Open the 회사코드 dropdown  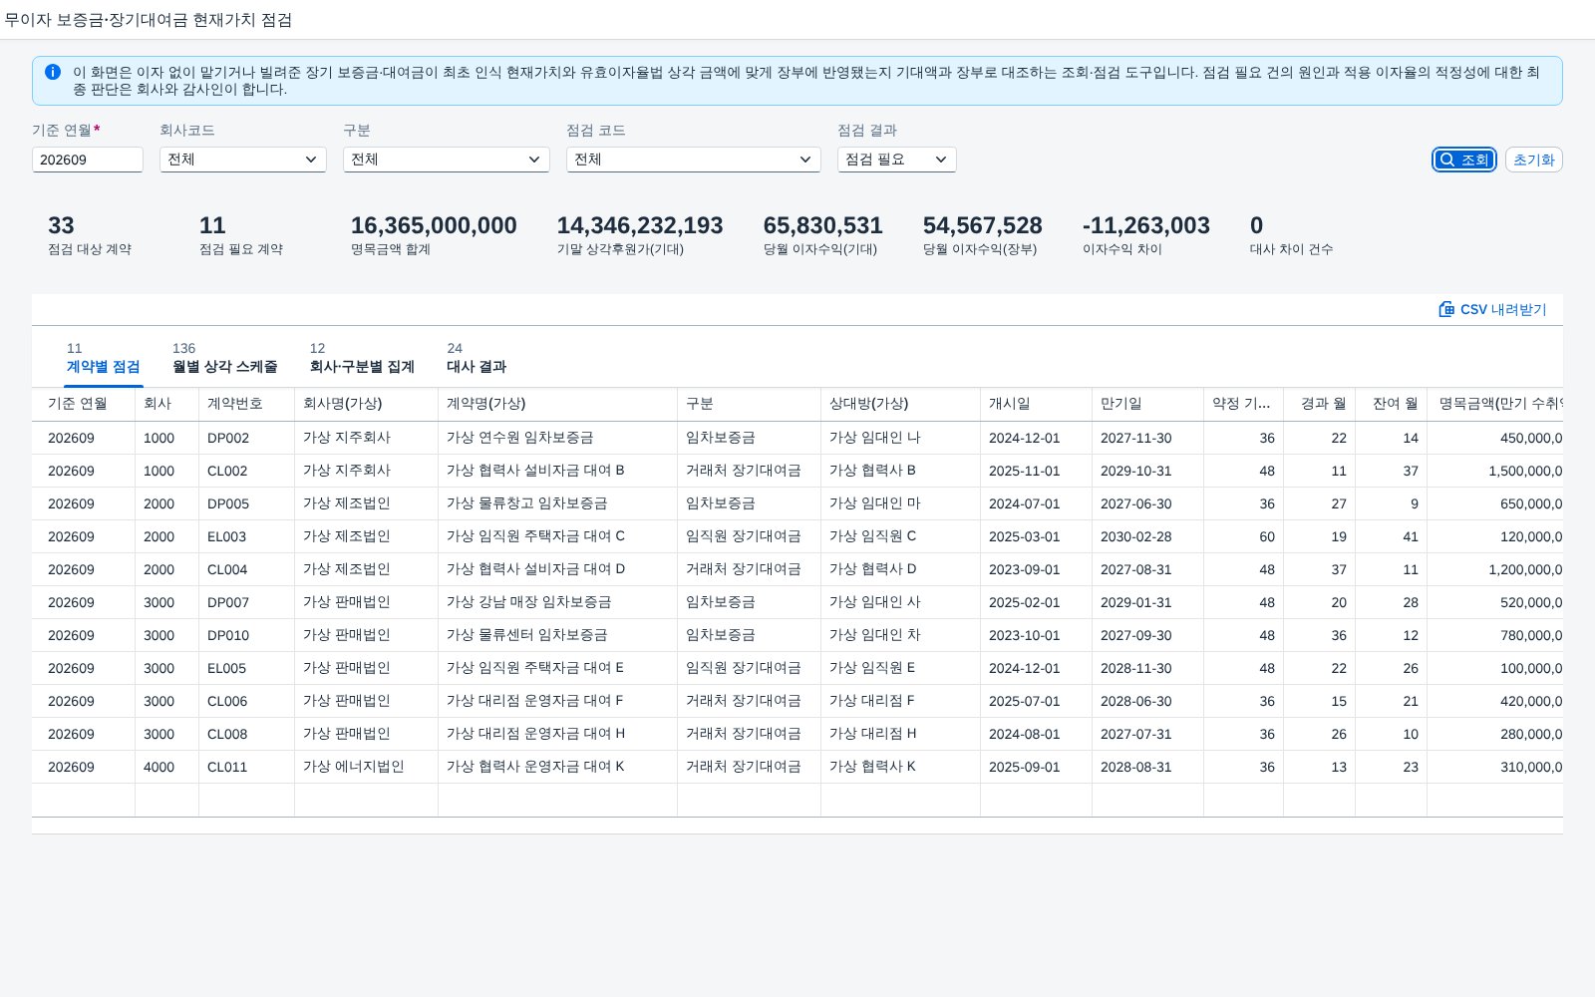point(243,160)
